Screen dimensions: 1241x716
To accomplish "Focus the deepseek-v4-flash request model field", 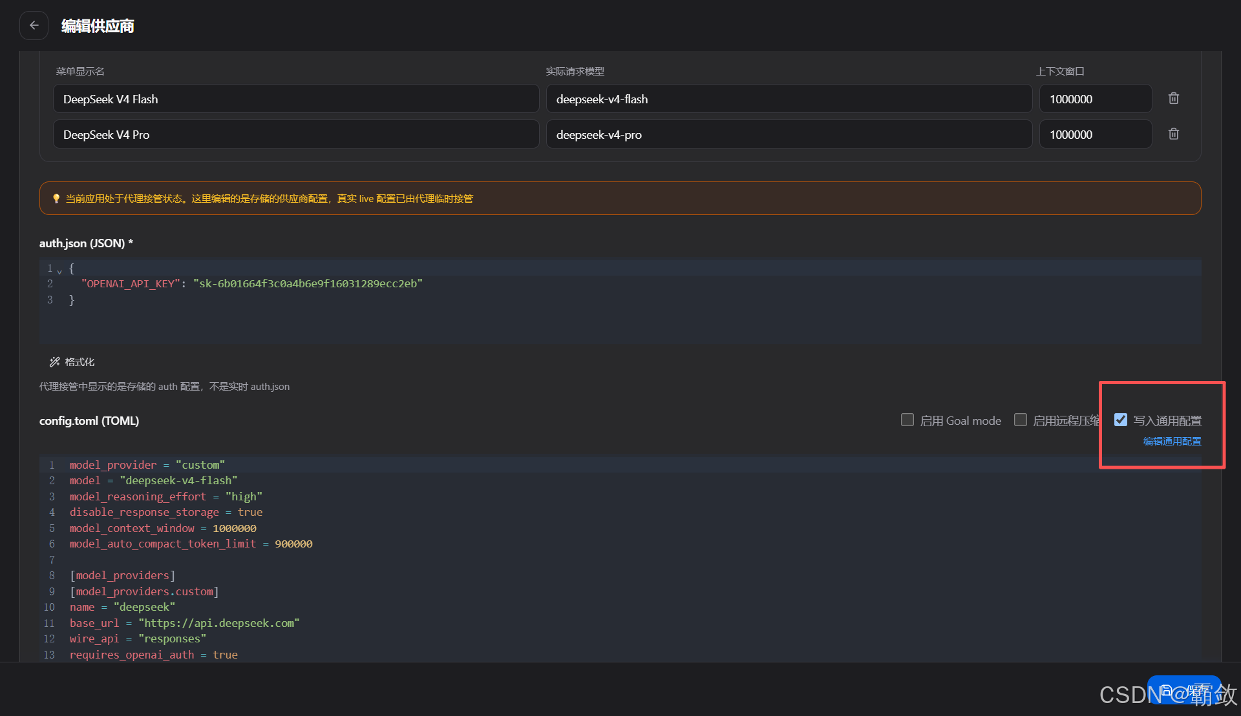I will click(789, 99).
